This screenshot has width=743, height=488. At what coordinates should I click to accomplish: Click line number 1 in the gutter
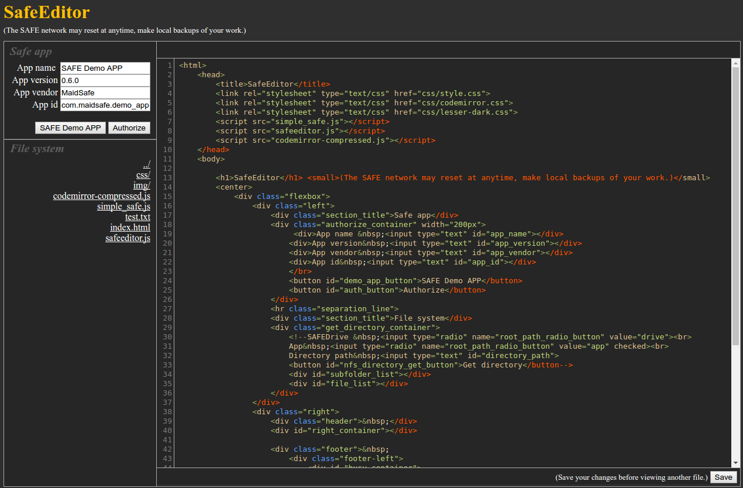[170, 66]
